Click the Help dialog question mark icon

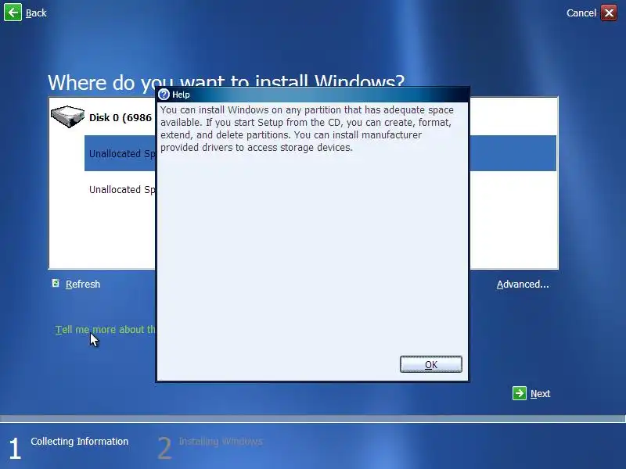[x=164, y=95]
